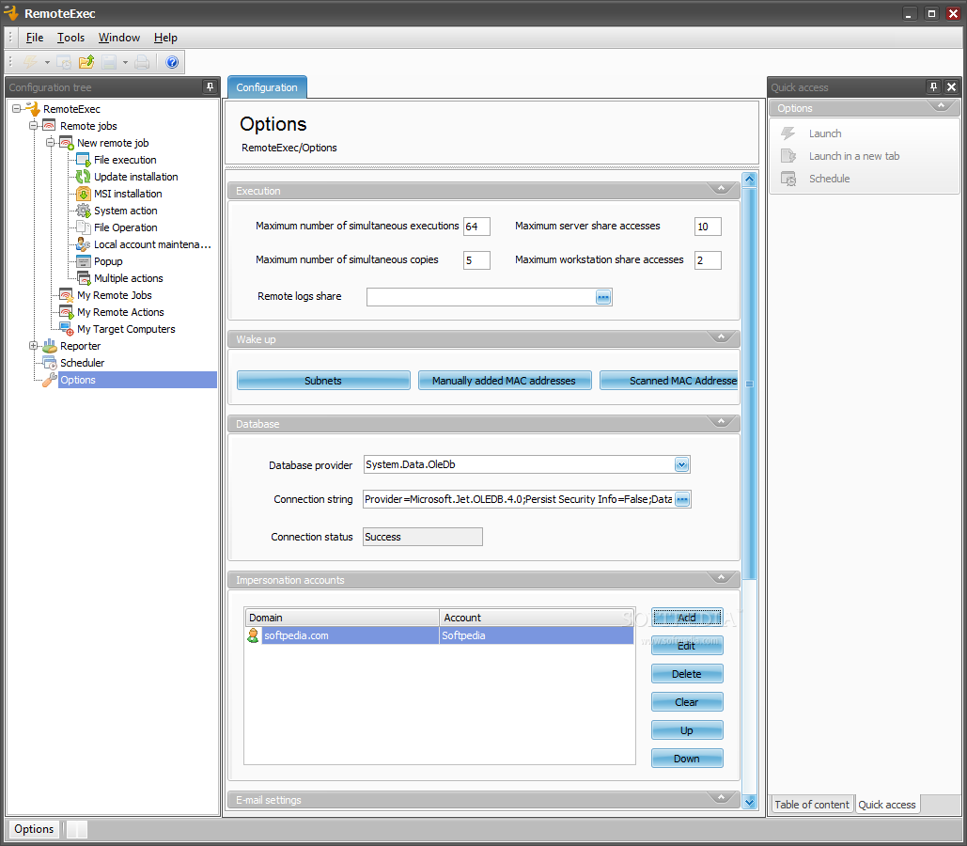Image resolution: width=967 pixels, height=846 pixels.
Task: Click Manually added MAC addresses button
Action: click(x=504, y=381)
